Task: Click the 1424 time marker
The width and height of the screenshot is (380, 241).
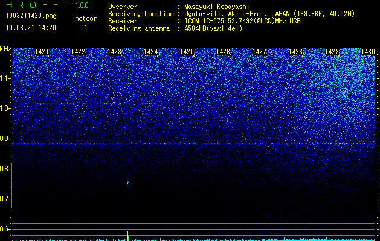Action: tap(150, 52)
